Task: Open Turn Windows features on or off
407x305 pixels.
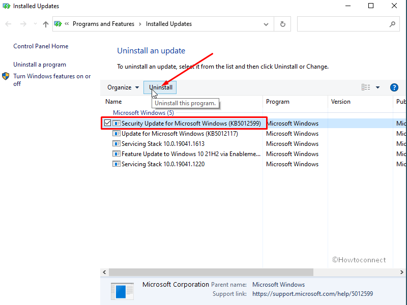Action: coord(52,80)
